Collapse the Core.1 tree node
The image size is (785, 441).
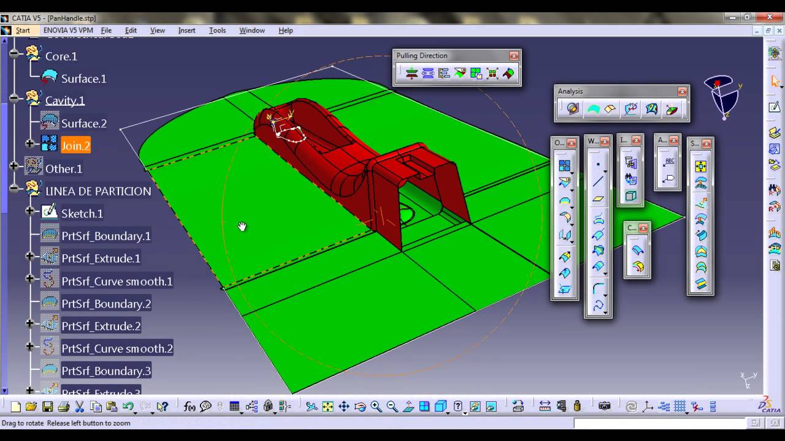click(x=13, y=55)
